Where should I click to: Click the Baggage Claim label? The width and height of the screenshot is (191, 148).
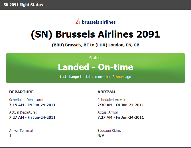(x=109, y=131)
